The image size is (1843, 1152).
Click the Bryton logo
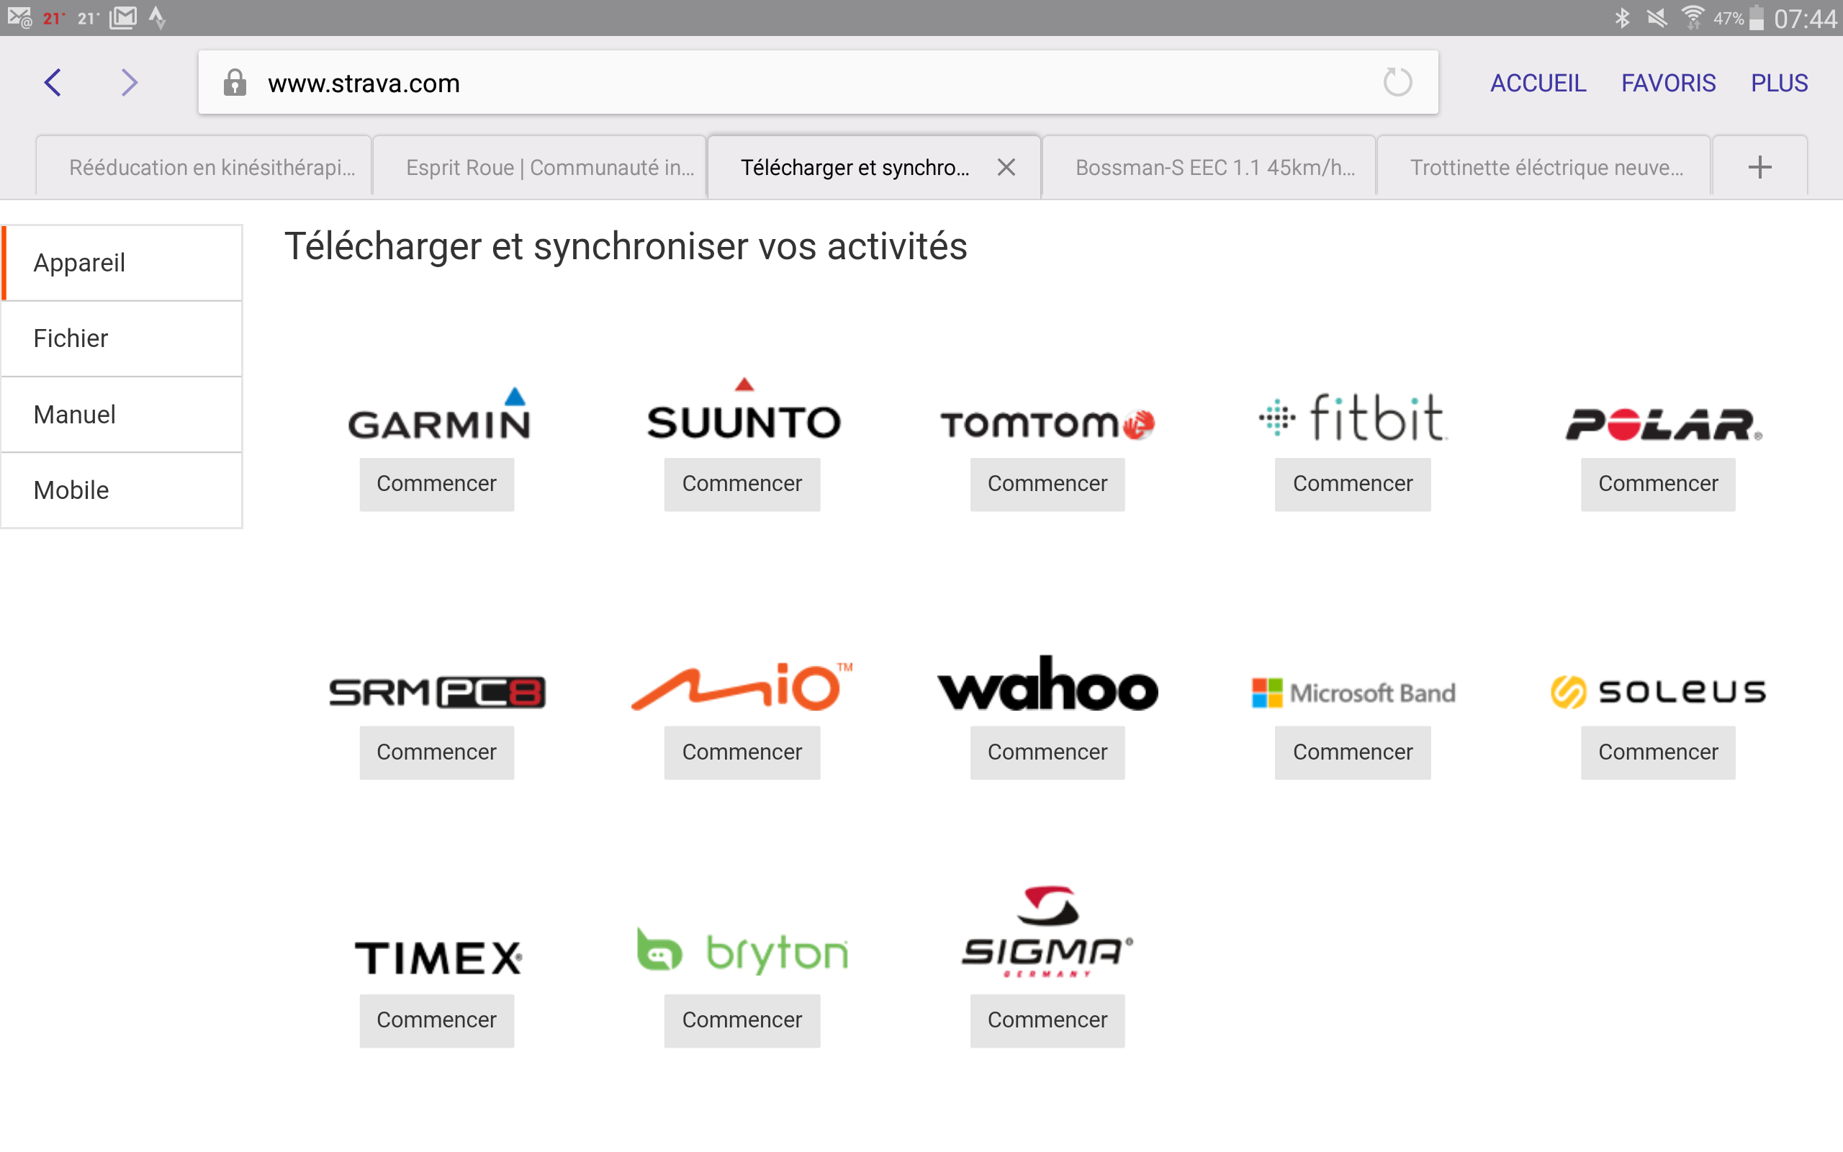point(742,950)
